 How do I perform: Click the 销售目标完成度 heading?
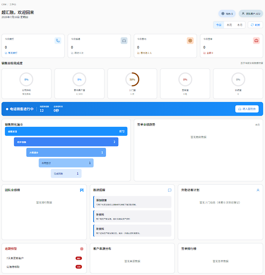click(x=12, y=63)
